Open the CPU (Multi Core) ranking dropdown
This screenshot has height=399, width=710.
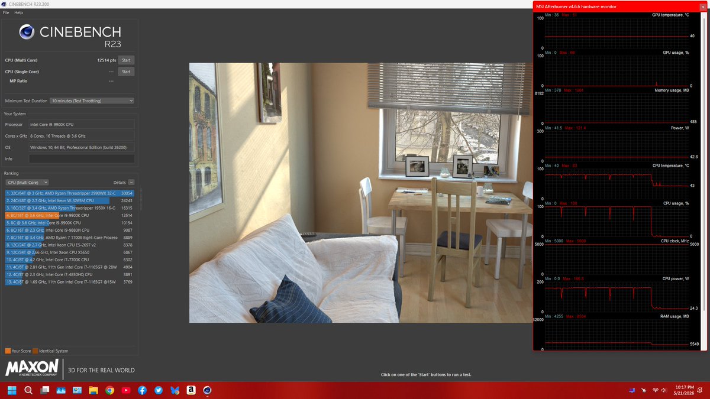pos(27,183)
